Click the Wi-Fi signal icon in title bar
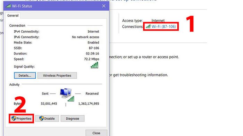This screenshot has height=136, width=243. coord(8,6)
